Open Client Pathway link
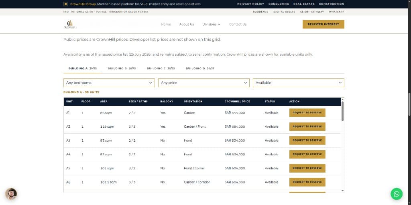 [312, 12]
